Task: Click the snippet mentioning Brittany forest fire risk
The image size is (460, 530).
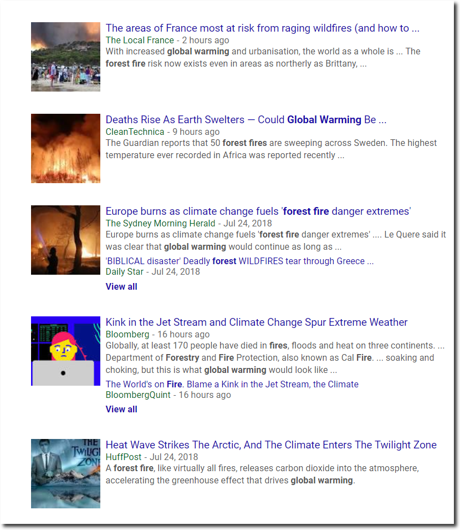Action: (263, 58)
